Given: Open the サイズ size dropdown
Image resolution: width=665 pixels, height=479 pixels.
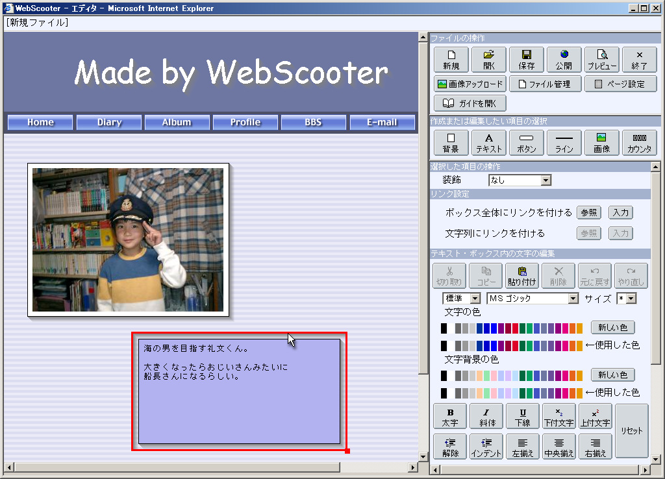Looking at the screenshot, I should pyautogui.click(x=627, y=299).
